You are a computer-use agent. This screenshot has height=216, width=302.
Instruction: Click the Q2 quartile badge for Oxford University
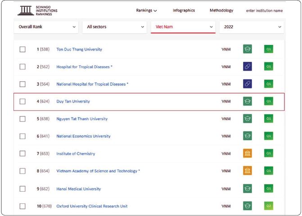tap(269, 206)
